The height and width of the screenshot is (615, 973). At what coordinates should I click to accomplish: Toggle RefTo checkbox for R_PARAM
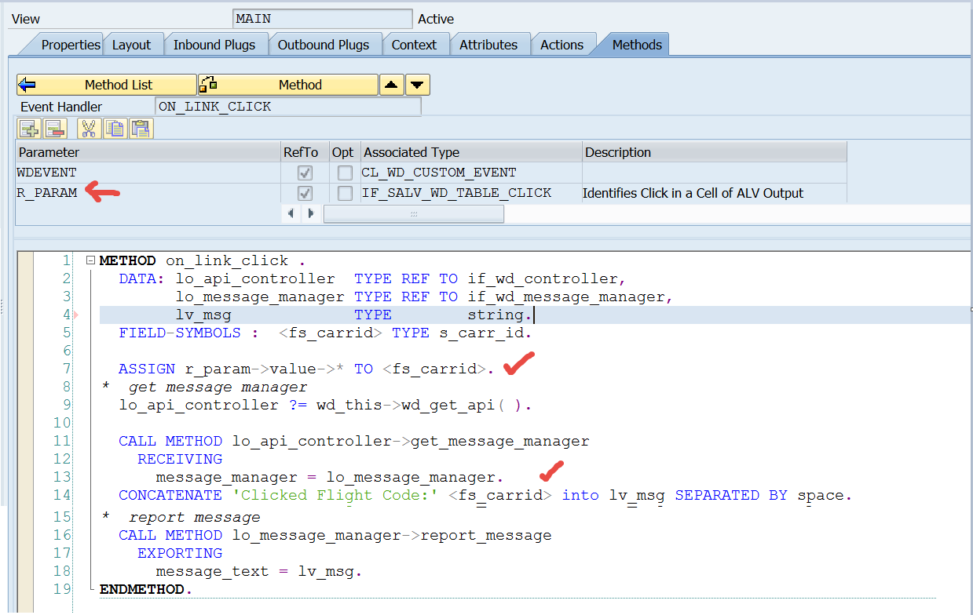coord(305,193)
